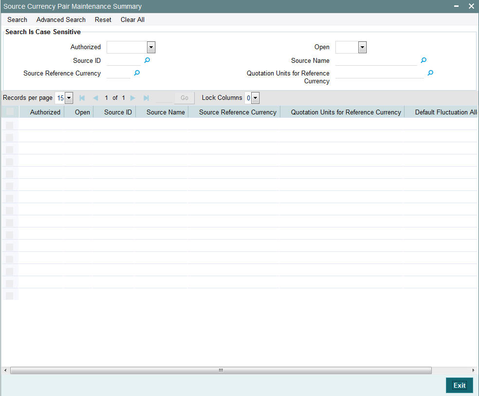479x396 pixels.
Task: Tick the checkbox in the sixth table row
Action: (x=9, y=186)
